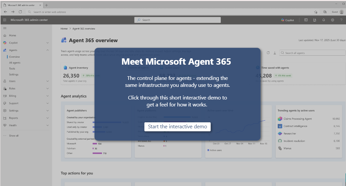Expand the Health navigation section
Image resolution: width=346 pixels, height=186 pixels.
pos(47,125)
